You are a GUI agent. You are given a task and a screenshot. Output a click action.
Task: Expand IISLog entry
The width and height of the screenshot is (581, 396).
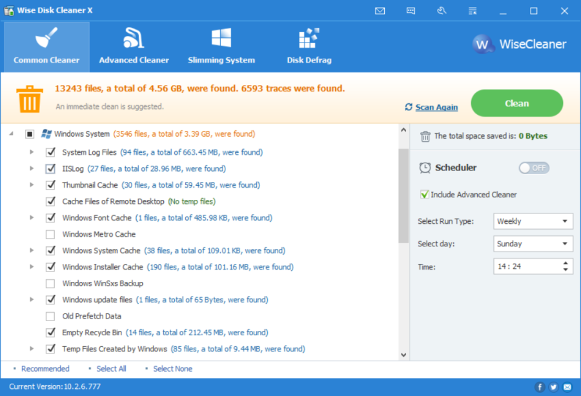tap(32, 168)
